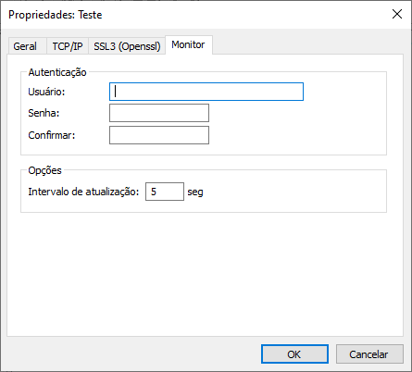The image size is (412, 372).
Task: Dismiss the dialog with Cancelar
Action: point(369,354)
